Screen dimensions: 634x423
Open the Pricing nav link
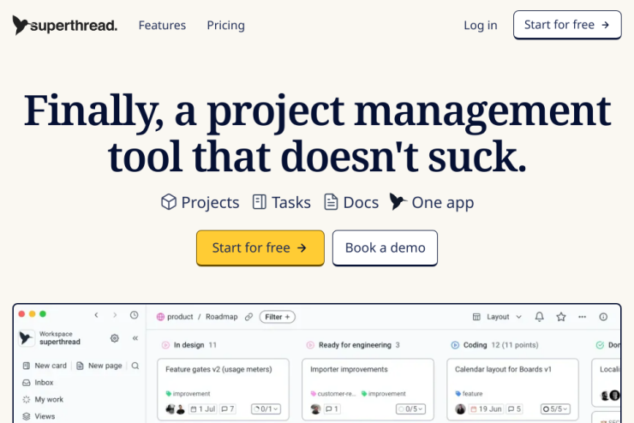[225, 25]
